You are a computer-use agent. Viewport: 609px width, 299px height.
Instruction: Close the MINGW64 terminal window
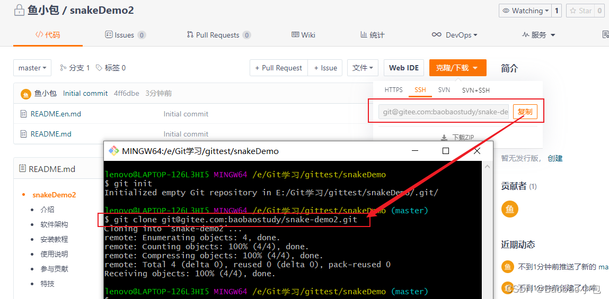[477, 151]
